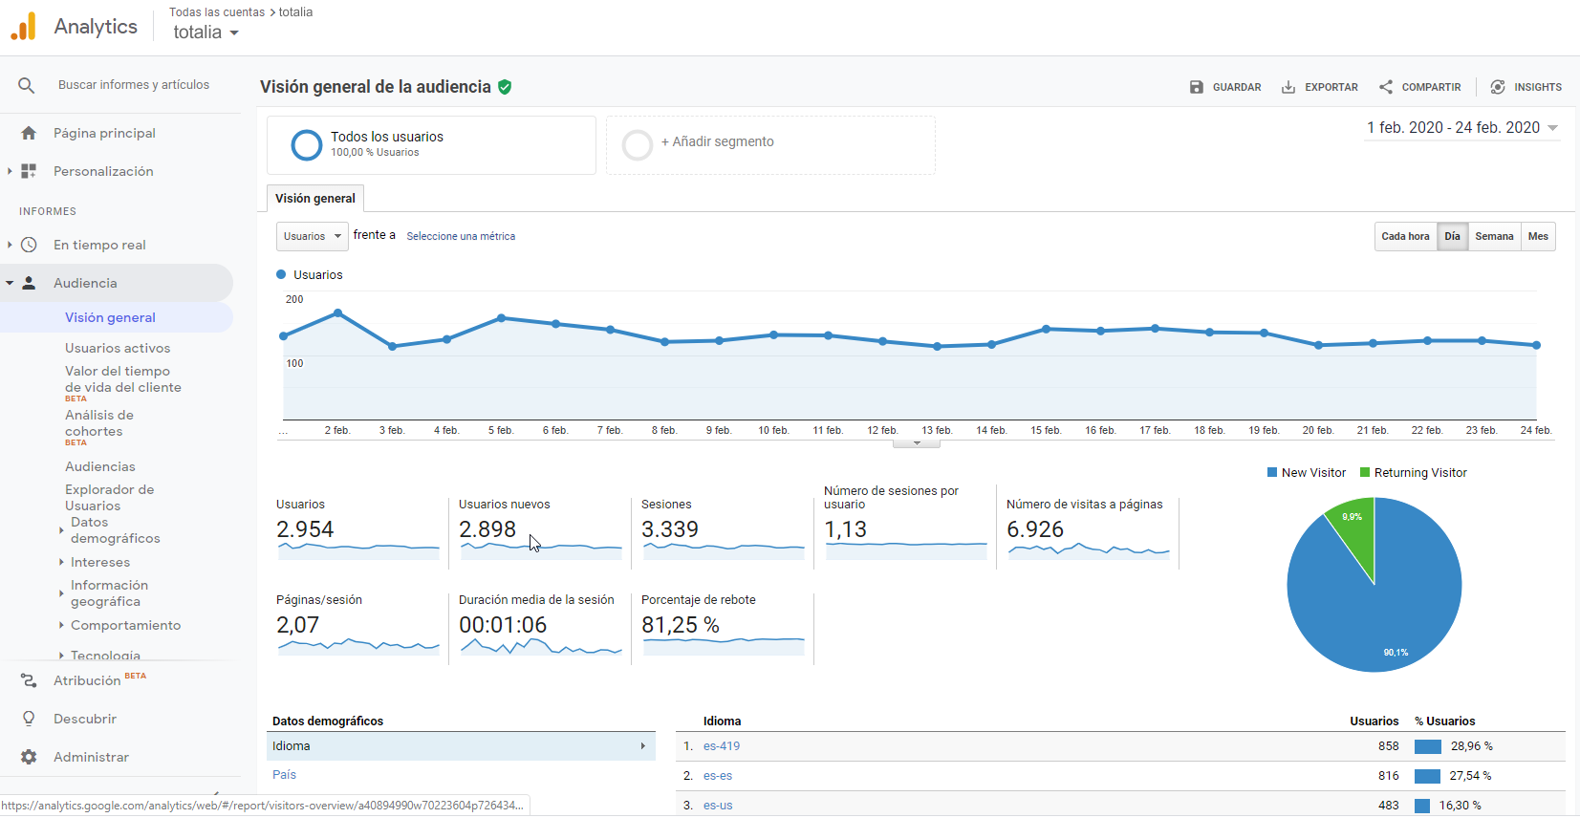Collapse chart using handle below timeline
Image resolution: width=1580 pixels, height=818 pixels.
click(x=917, y=443)
